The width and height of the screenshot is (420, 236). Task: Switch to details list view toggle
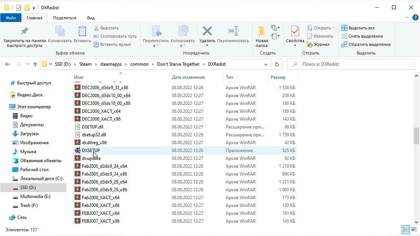pyautogui.click(x=406, y=230)
